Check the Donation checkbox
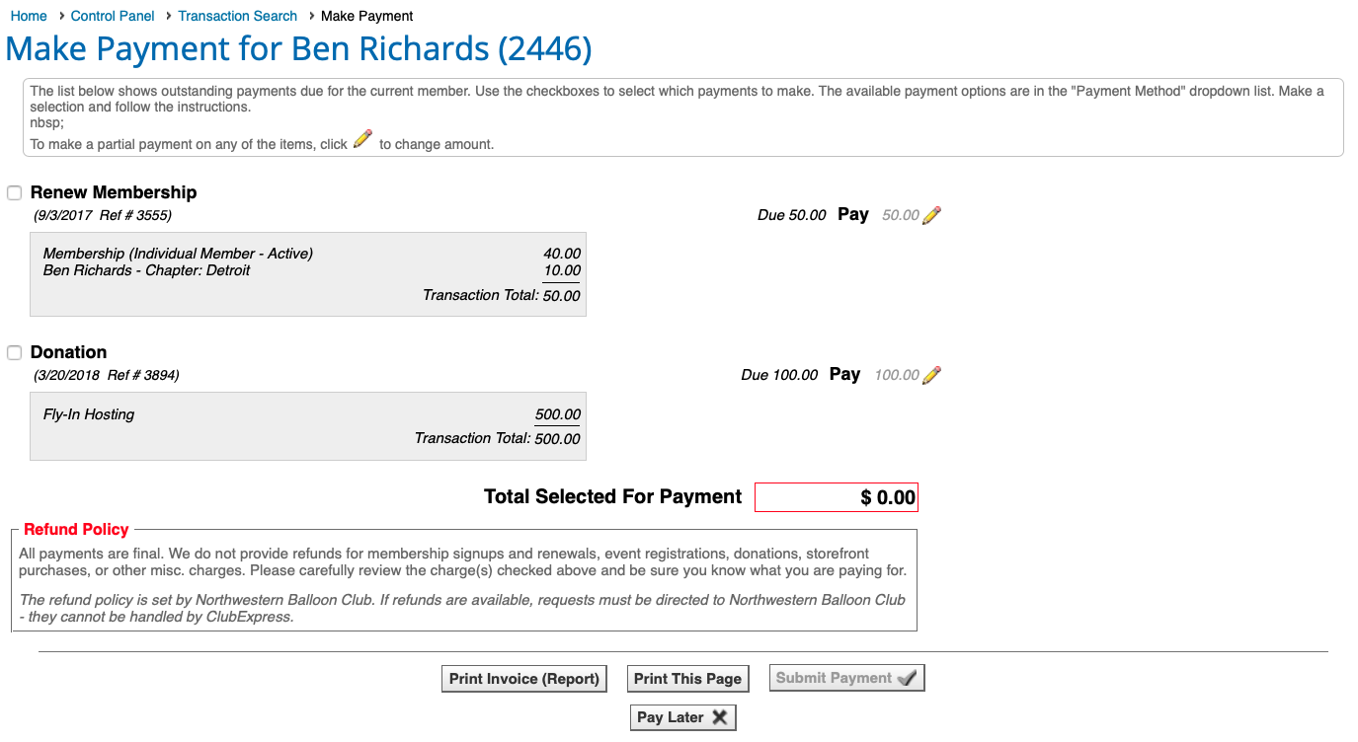This screenshot has width=1358, height=742. tap(14, 352)
